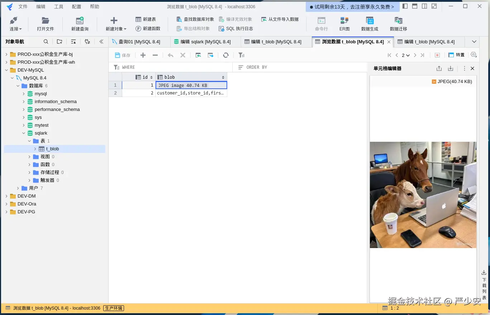Upload a file in the cell editor
Viewport: 490px width, 315px height.
pyautogui.click(x=438, y=68)
